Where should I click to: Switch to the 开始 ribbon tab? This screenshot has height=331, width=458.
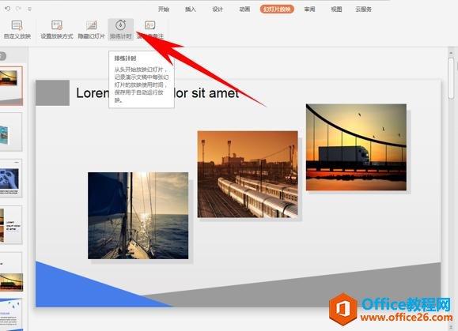pyautogui.click(x=164, y=9)
